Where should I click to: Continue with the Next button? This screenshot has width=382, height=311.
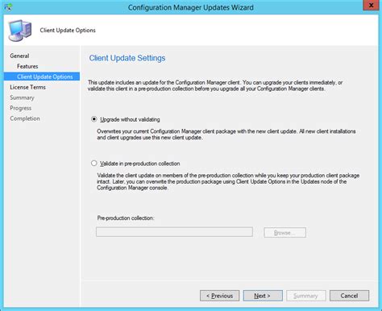click(x=263, y=296)
